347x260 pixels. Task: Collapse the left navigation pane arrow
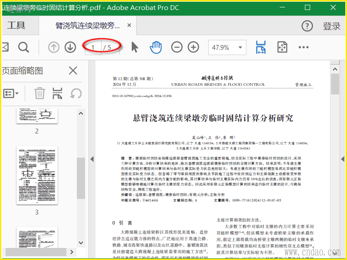tap(92, 159)
